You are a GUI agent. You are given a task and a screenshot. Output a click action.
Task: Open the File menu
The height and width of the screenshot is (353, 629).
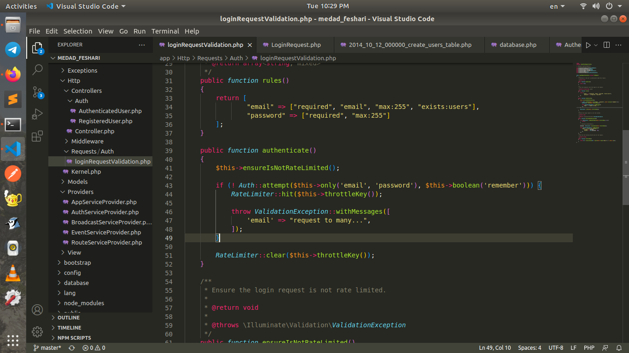pos(34,31)
